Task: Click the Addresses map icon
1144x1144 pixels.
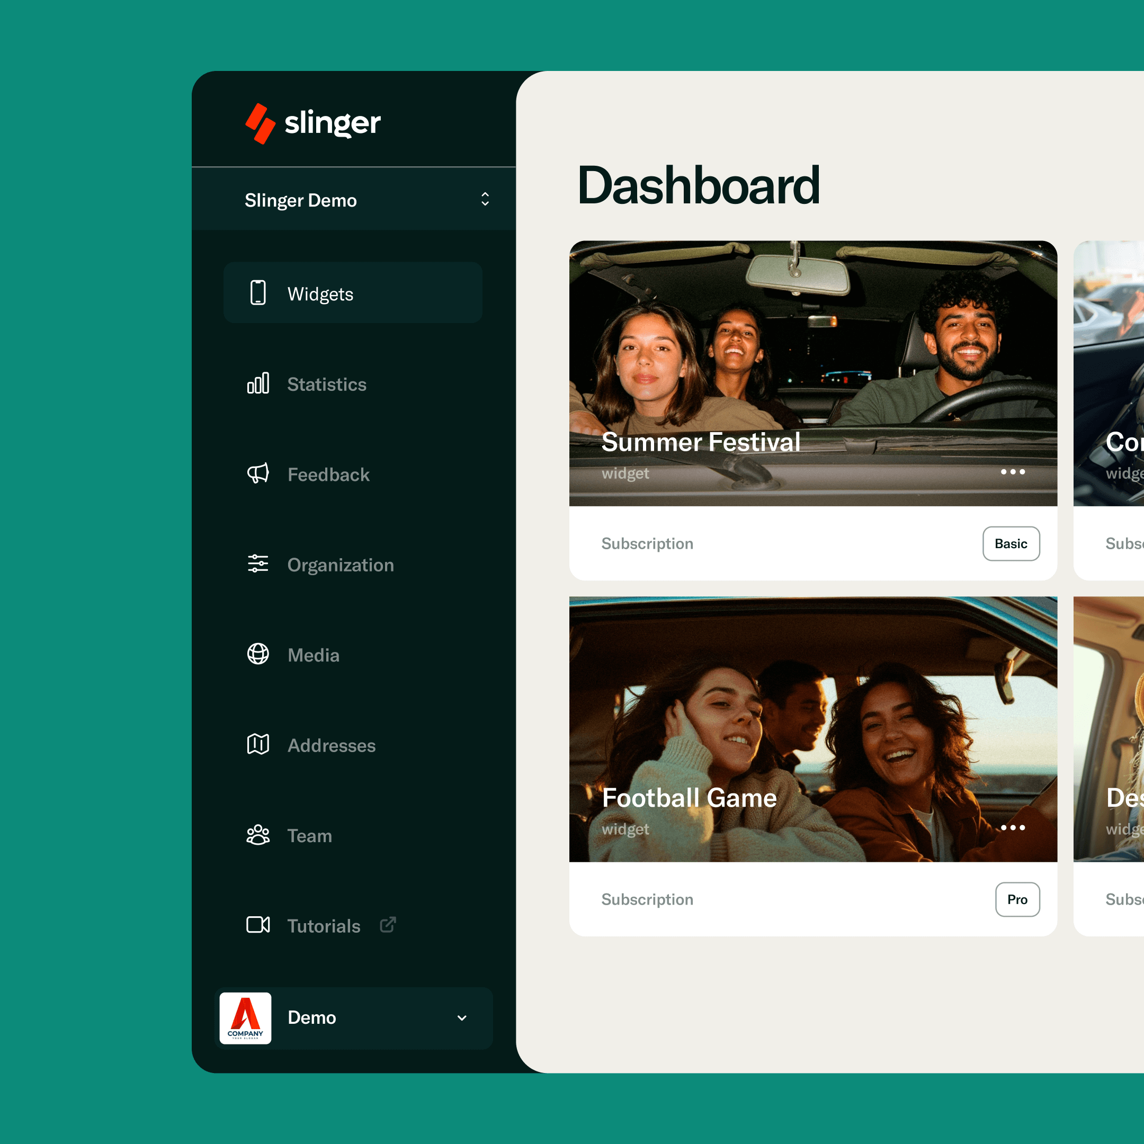Action: tap(257, 744)
